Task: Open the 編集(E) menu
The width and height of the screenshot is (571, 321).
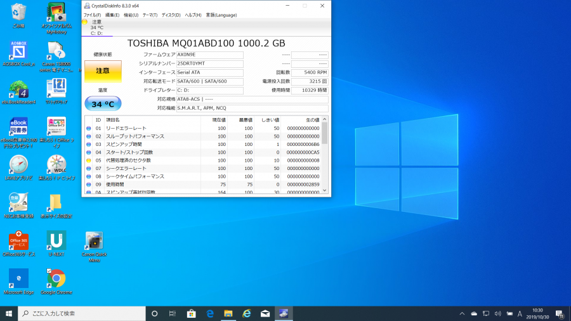Action: pyautogui.click(x=112, y=15)
